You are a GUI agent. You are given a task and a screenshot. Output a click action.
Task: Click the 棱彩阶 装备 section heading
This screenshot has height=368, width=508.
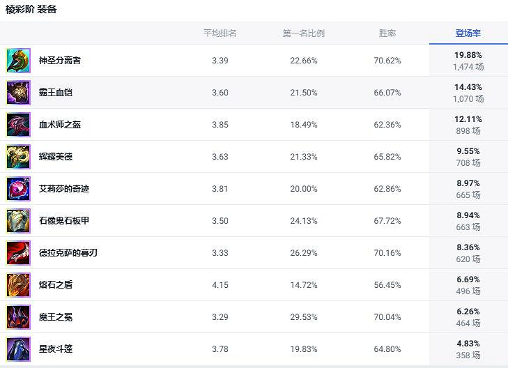coord(31,10)
